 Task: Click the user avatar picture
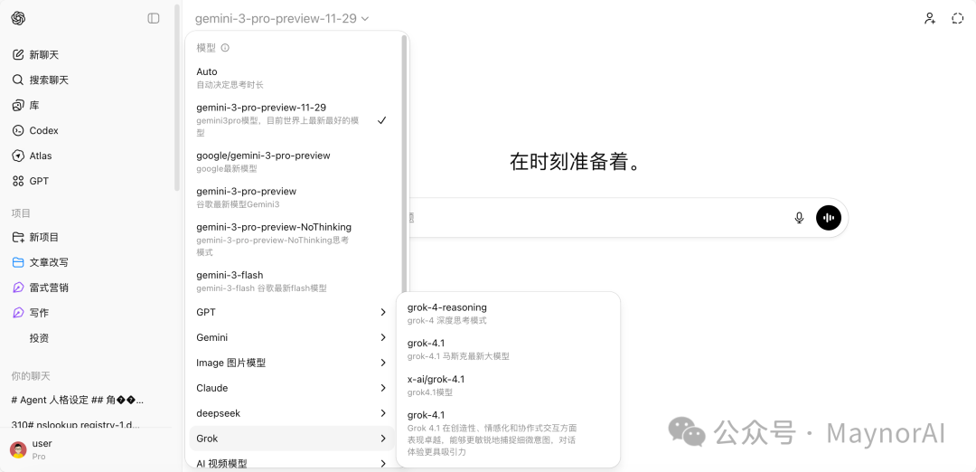coord(19,449)
